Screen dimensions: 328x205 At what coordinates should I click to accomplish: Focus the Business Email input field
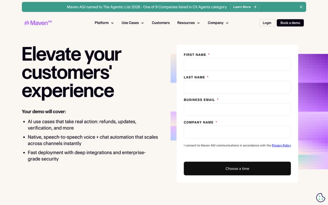(237, 110)
